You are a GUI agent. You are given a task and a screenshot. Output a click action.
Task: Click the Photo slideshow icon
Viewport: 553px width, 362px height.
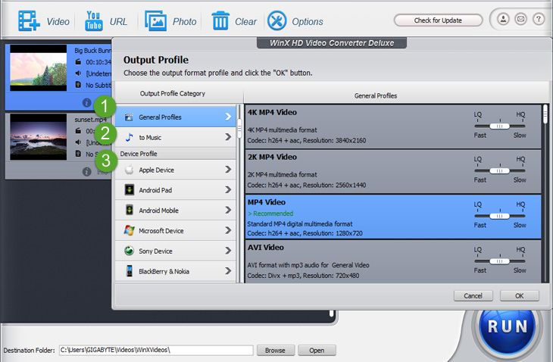[x=156, y=20]
